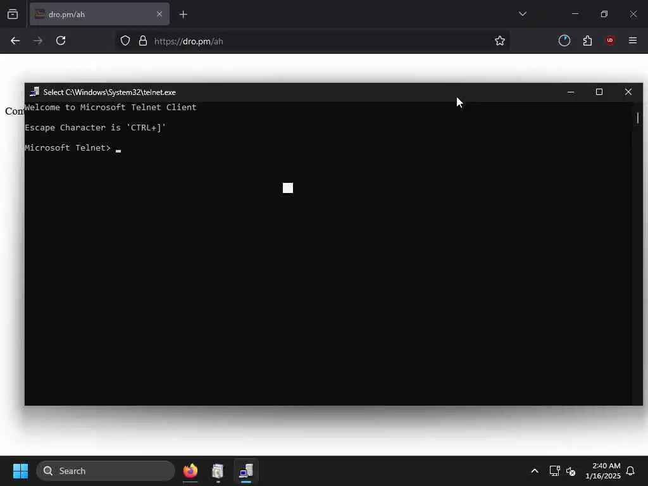Image resolution: width=648 pixels, height=486 pixels.
Task: Show hidden system tray icons
Action: pos(534,471)
